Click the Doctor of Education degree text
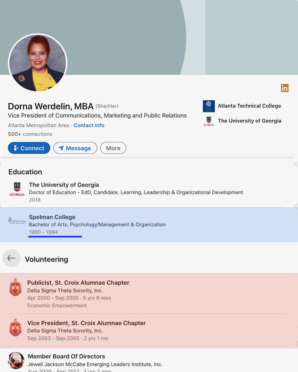Screen dimensions: 298x372 136,193
